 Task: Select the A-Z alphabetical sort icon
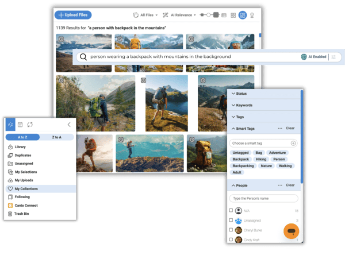click(x=10, y=124)
